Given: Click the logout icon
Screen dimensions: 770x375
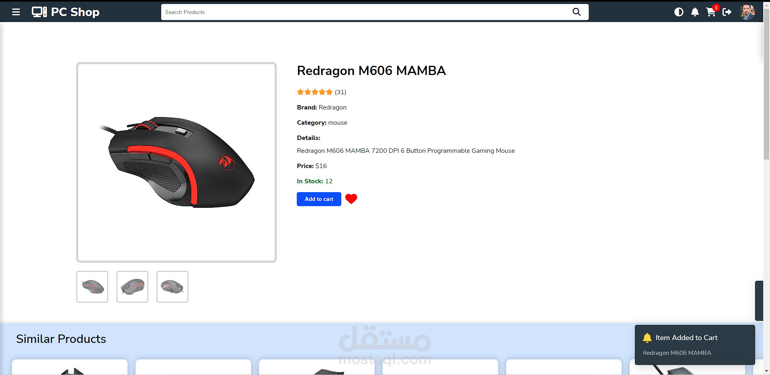Looking at the screenshot, I should coord(727,12).
